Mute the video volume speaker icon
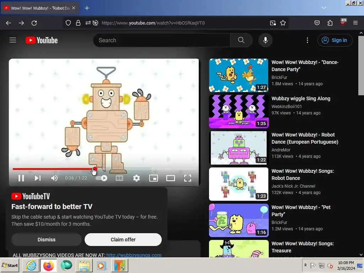Viewport: 364px width, 273px height. [54, 178]
